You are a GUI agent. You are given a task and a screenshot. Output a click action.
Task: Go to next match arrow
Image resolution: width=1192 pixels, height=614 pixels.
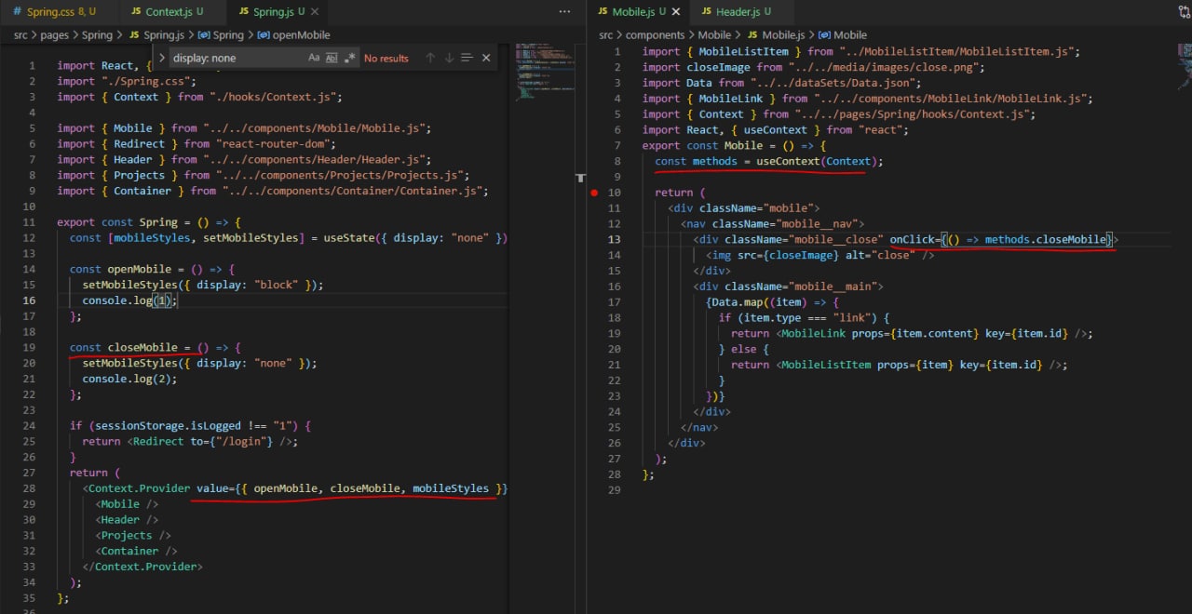(x=449, y=58)
